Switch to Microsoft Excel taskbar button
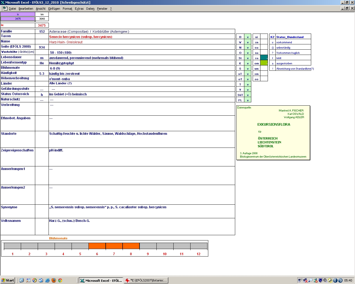The image size is (355, 284). pos(101,280)
